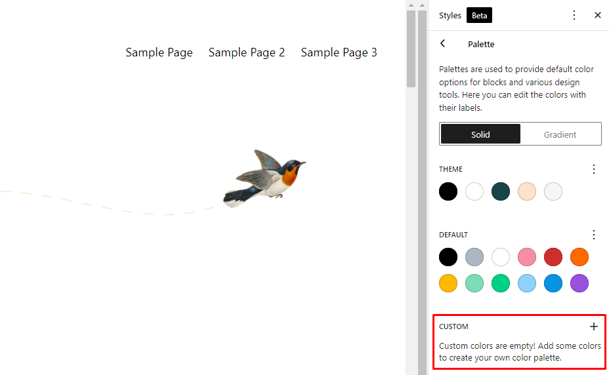Click the Beta badge in Styles header
609x375 pixels.
pyautogui.click(x=479, y=15)
